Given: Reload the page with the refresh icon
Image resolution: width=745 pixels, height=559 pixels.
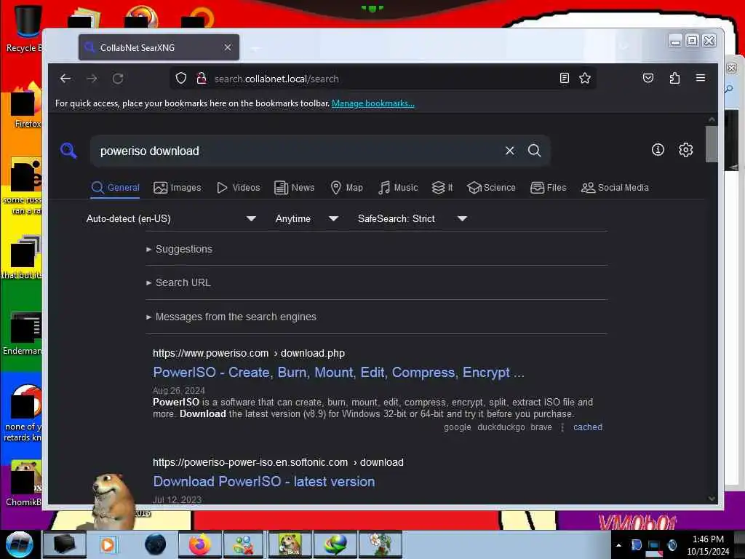Looking at the screenshot, I should (118, 79).
